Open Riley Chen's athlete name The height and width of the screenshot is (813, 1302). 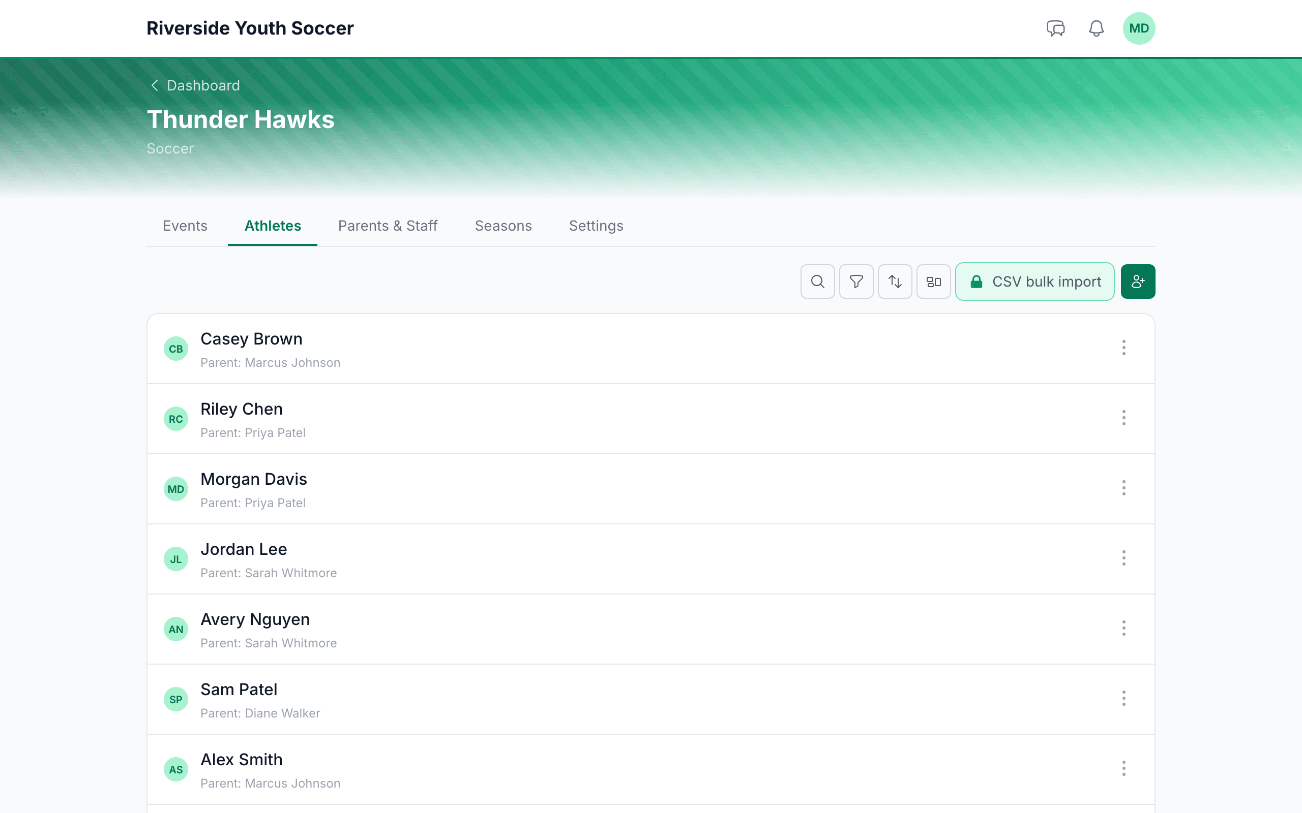tap(242, 409)
